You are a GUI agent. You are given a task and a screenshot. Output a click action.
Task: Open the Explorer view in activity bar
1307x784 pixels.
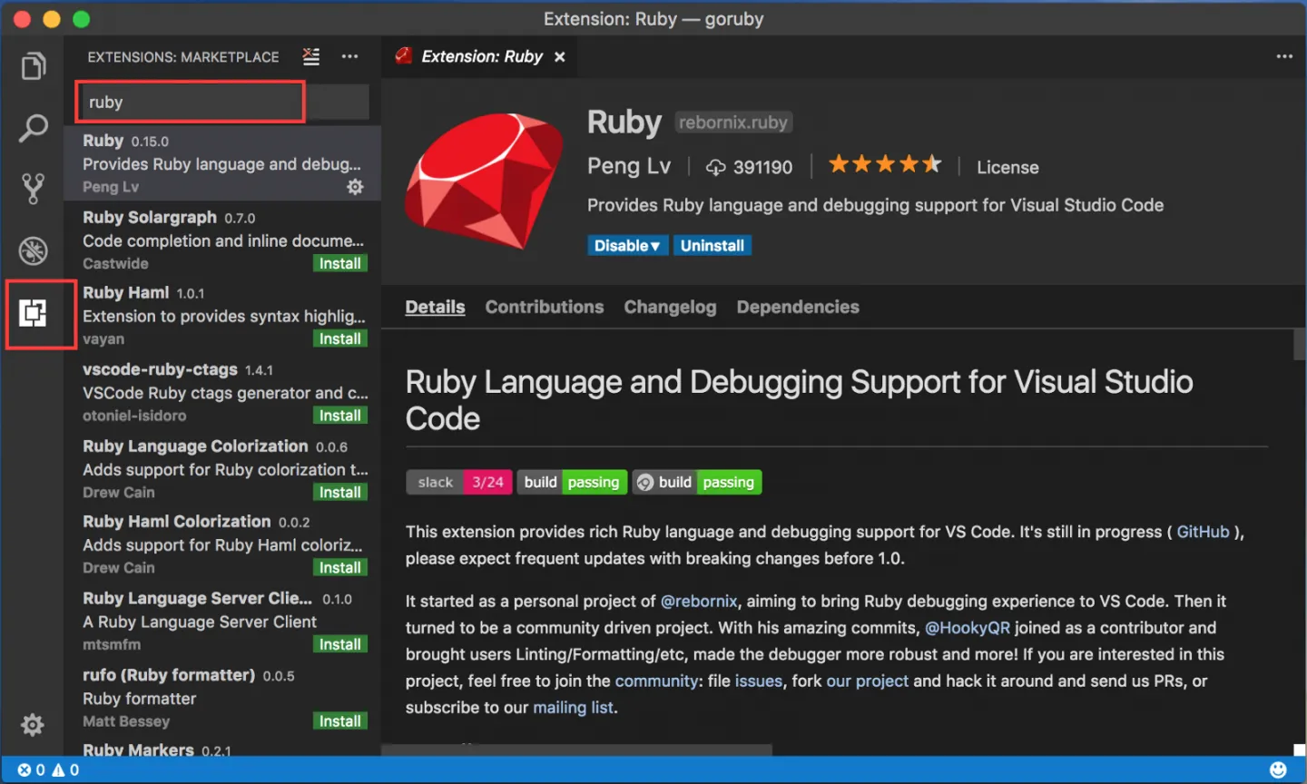point(34,66)
